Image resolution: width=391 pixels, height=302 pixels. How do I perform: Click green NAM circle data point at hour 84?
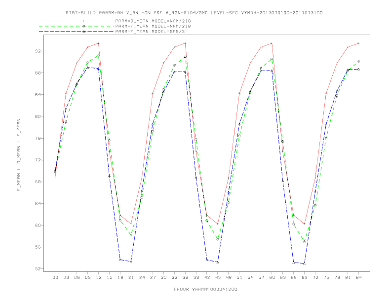358,61
